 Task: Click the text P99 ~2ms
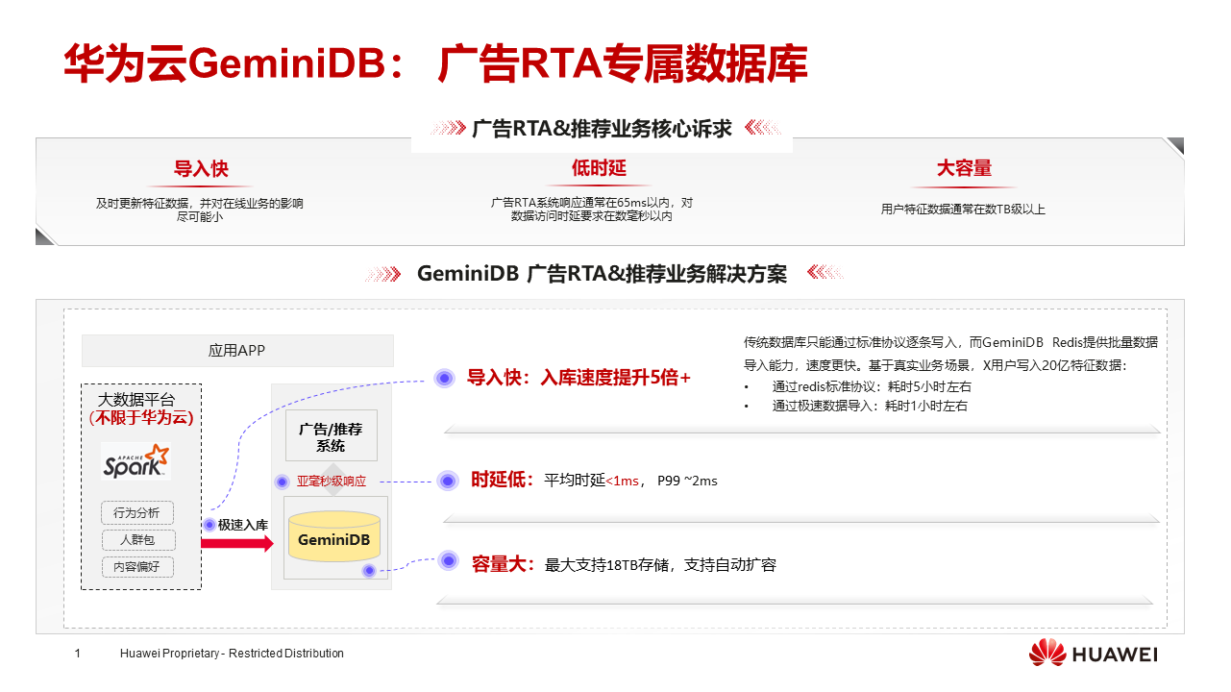(687, 481)
